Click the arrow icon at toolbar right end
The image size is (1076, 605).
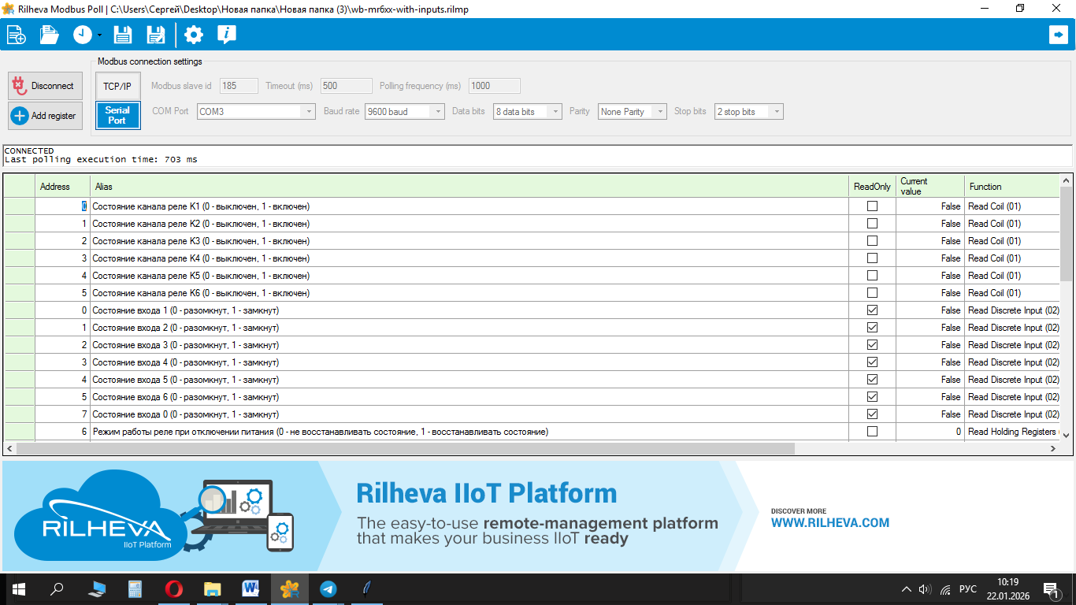[x=1058, y=35]
